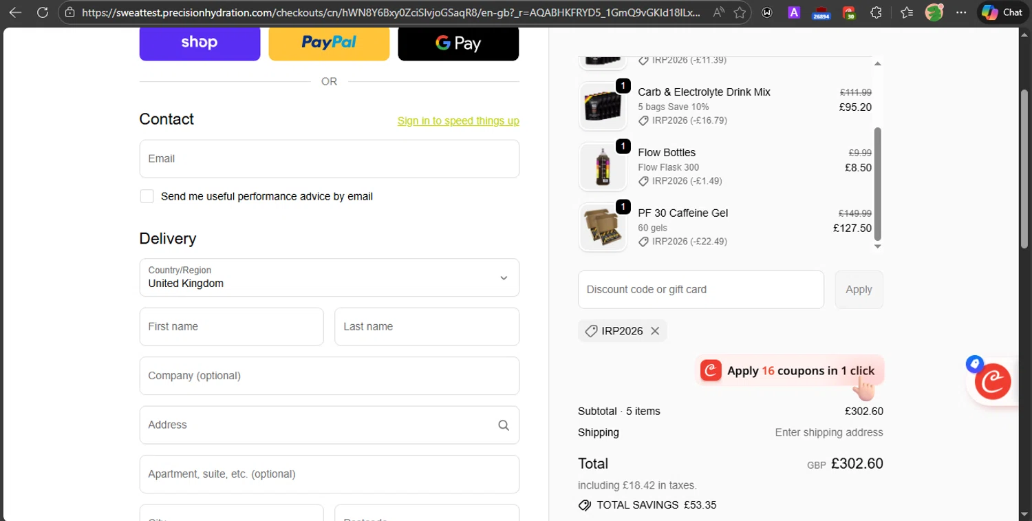The height and width of the screenshot is (521, 1032).
Task: Open browser profile avatar
Action: point(934,12)
